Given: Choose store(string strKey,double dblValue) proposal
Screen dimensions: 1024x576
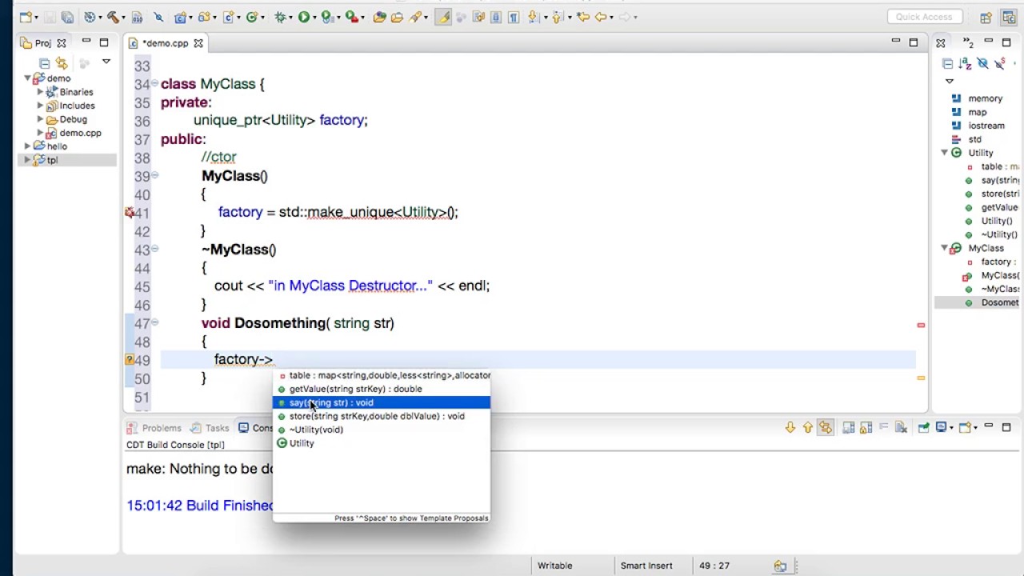Looking at the screenshot, I should pyautogui.click(x=382, y=416).
